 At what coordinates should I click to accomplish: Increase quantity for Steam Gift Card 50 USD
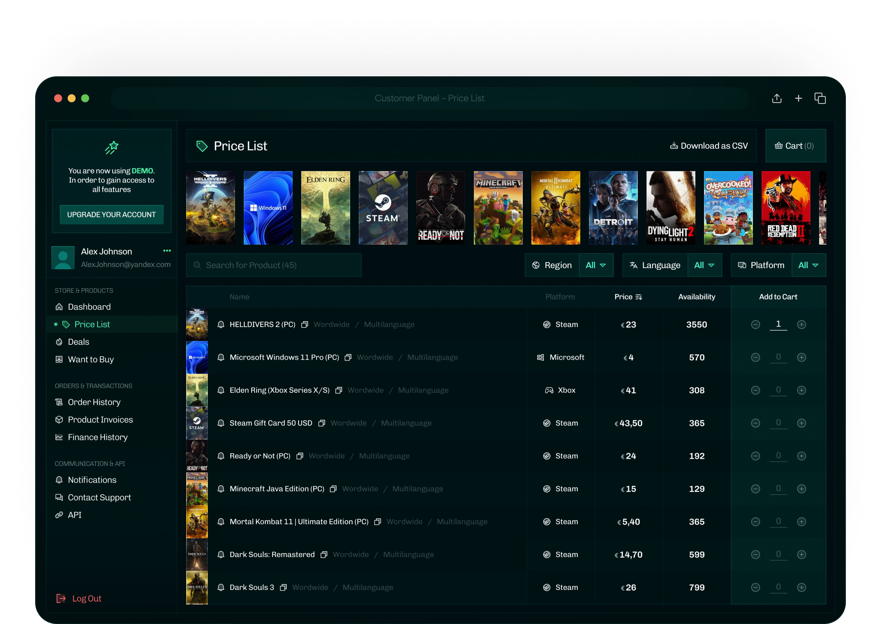click(801, 423)
